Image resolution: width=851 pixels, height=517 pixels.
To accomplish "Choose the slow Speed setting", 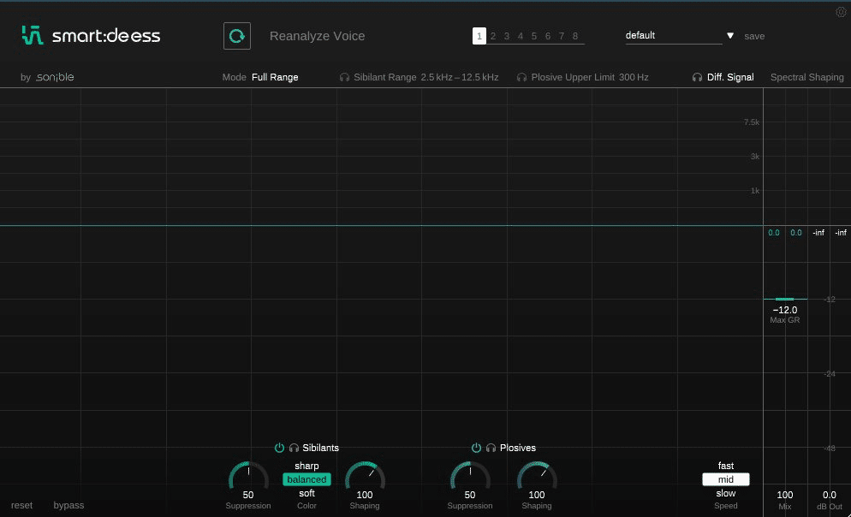I will (x=726, y=493).
